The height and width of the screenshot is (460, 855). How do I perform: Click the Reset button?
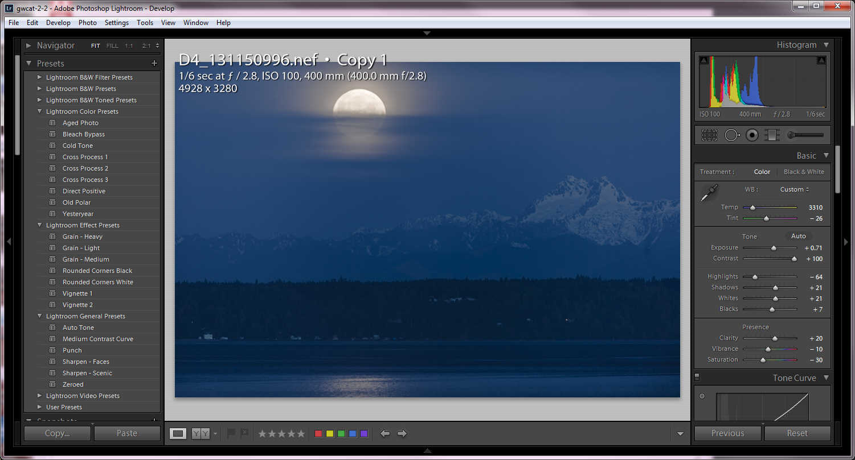(797, 433)
